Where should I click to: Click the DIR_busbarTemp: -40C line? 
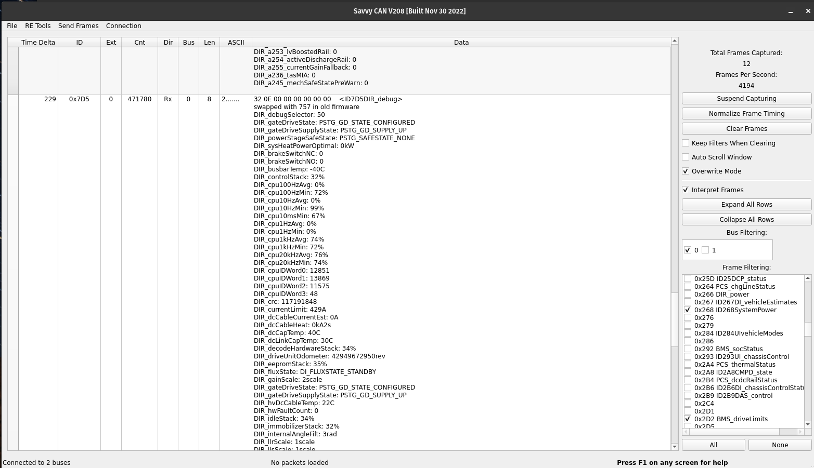(x=289, y=169)
